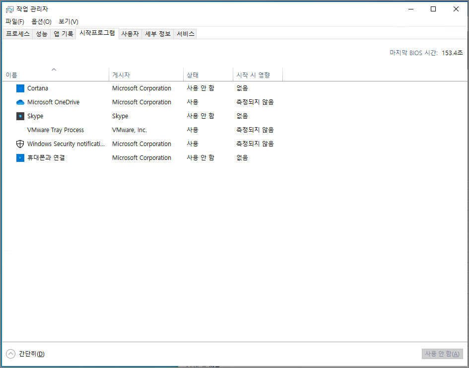Click the Skype app icon
469x368 pixels.
coord(20,116)
